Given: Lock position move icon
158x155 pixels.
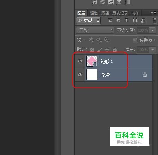Looking at the screenshot, I should pos(107,50).
